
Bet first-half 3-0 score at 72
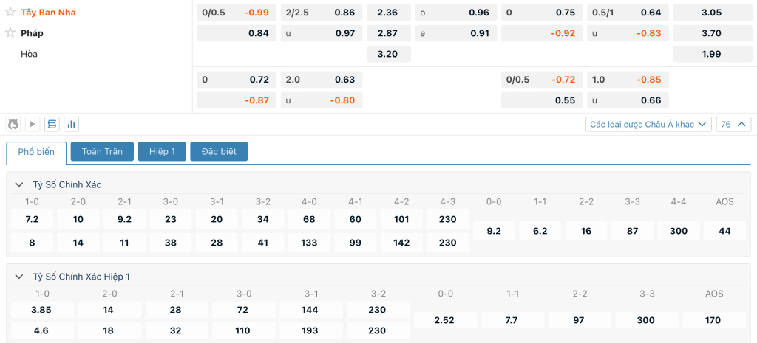[244, 310]
